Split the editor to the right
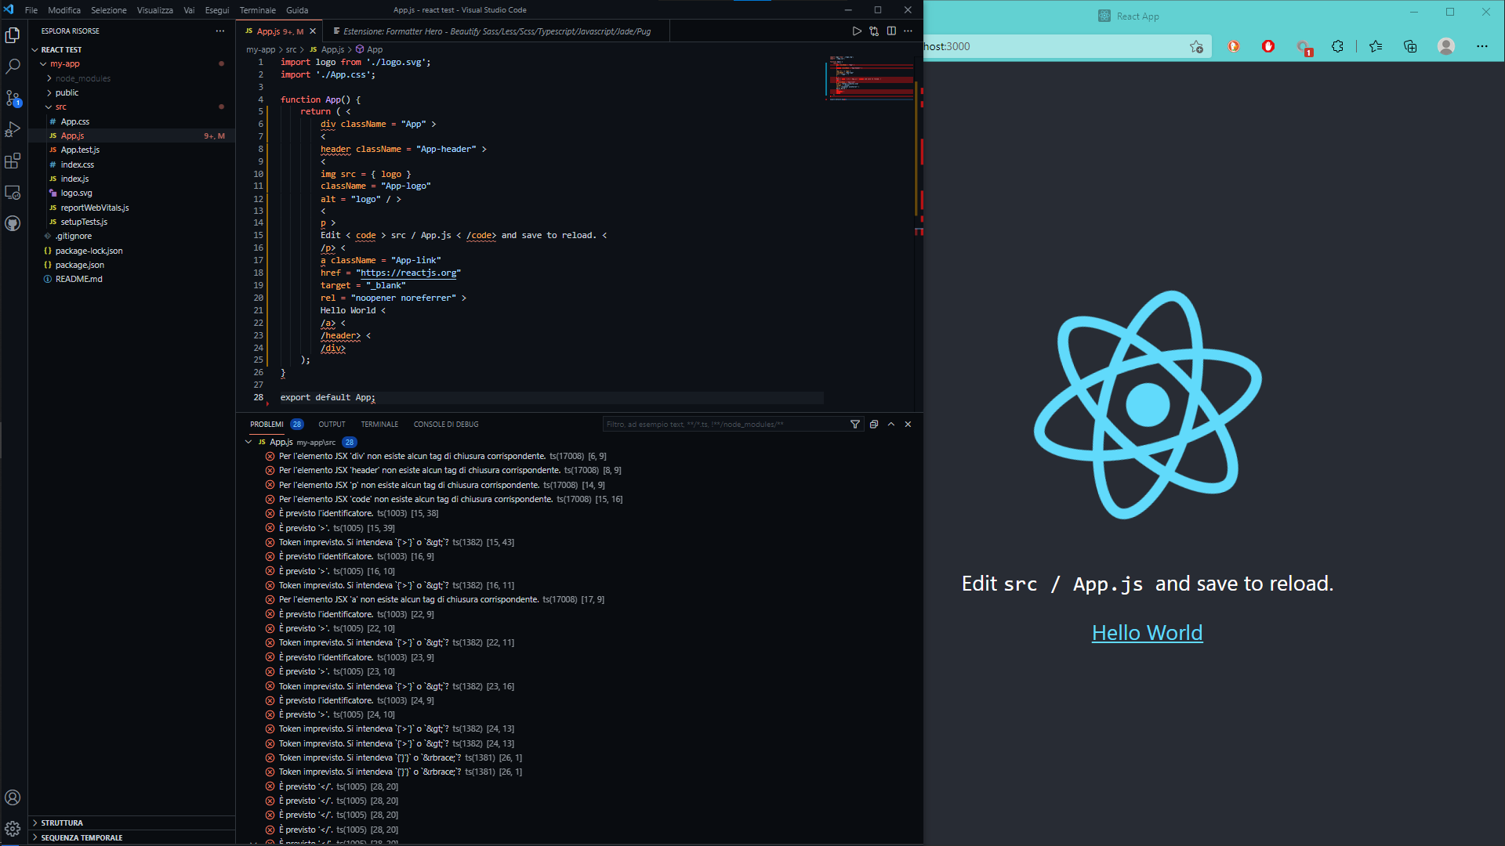This screenshot has width=1505, height=846. (891, 31)
